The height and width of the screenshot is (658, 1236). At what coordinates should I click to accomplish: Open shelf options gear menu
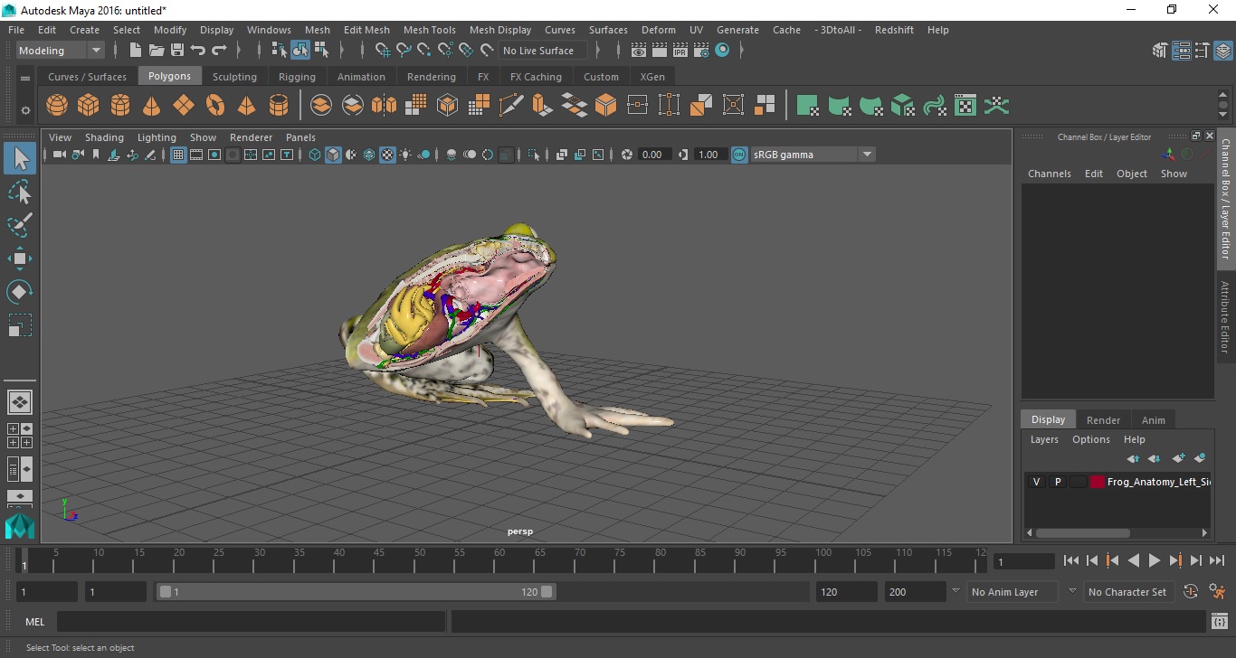click(25, 110)
